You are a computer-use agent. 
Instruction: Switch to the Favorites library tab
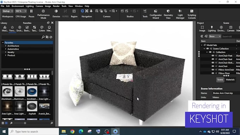pos(12,29)
